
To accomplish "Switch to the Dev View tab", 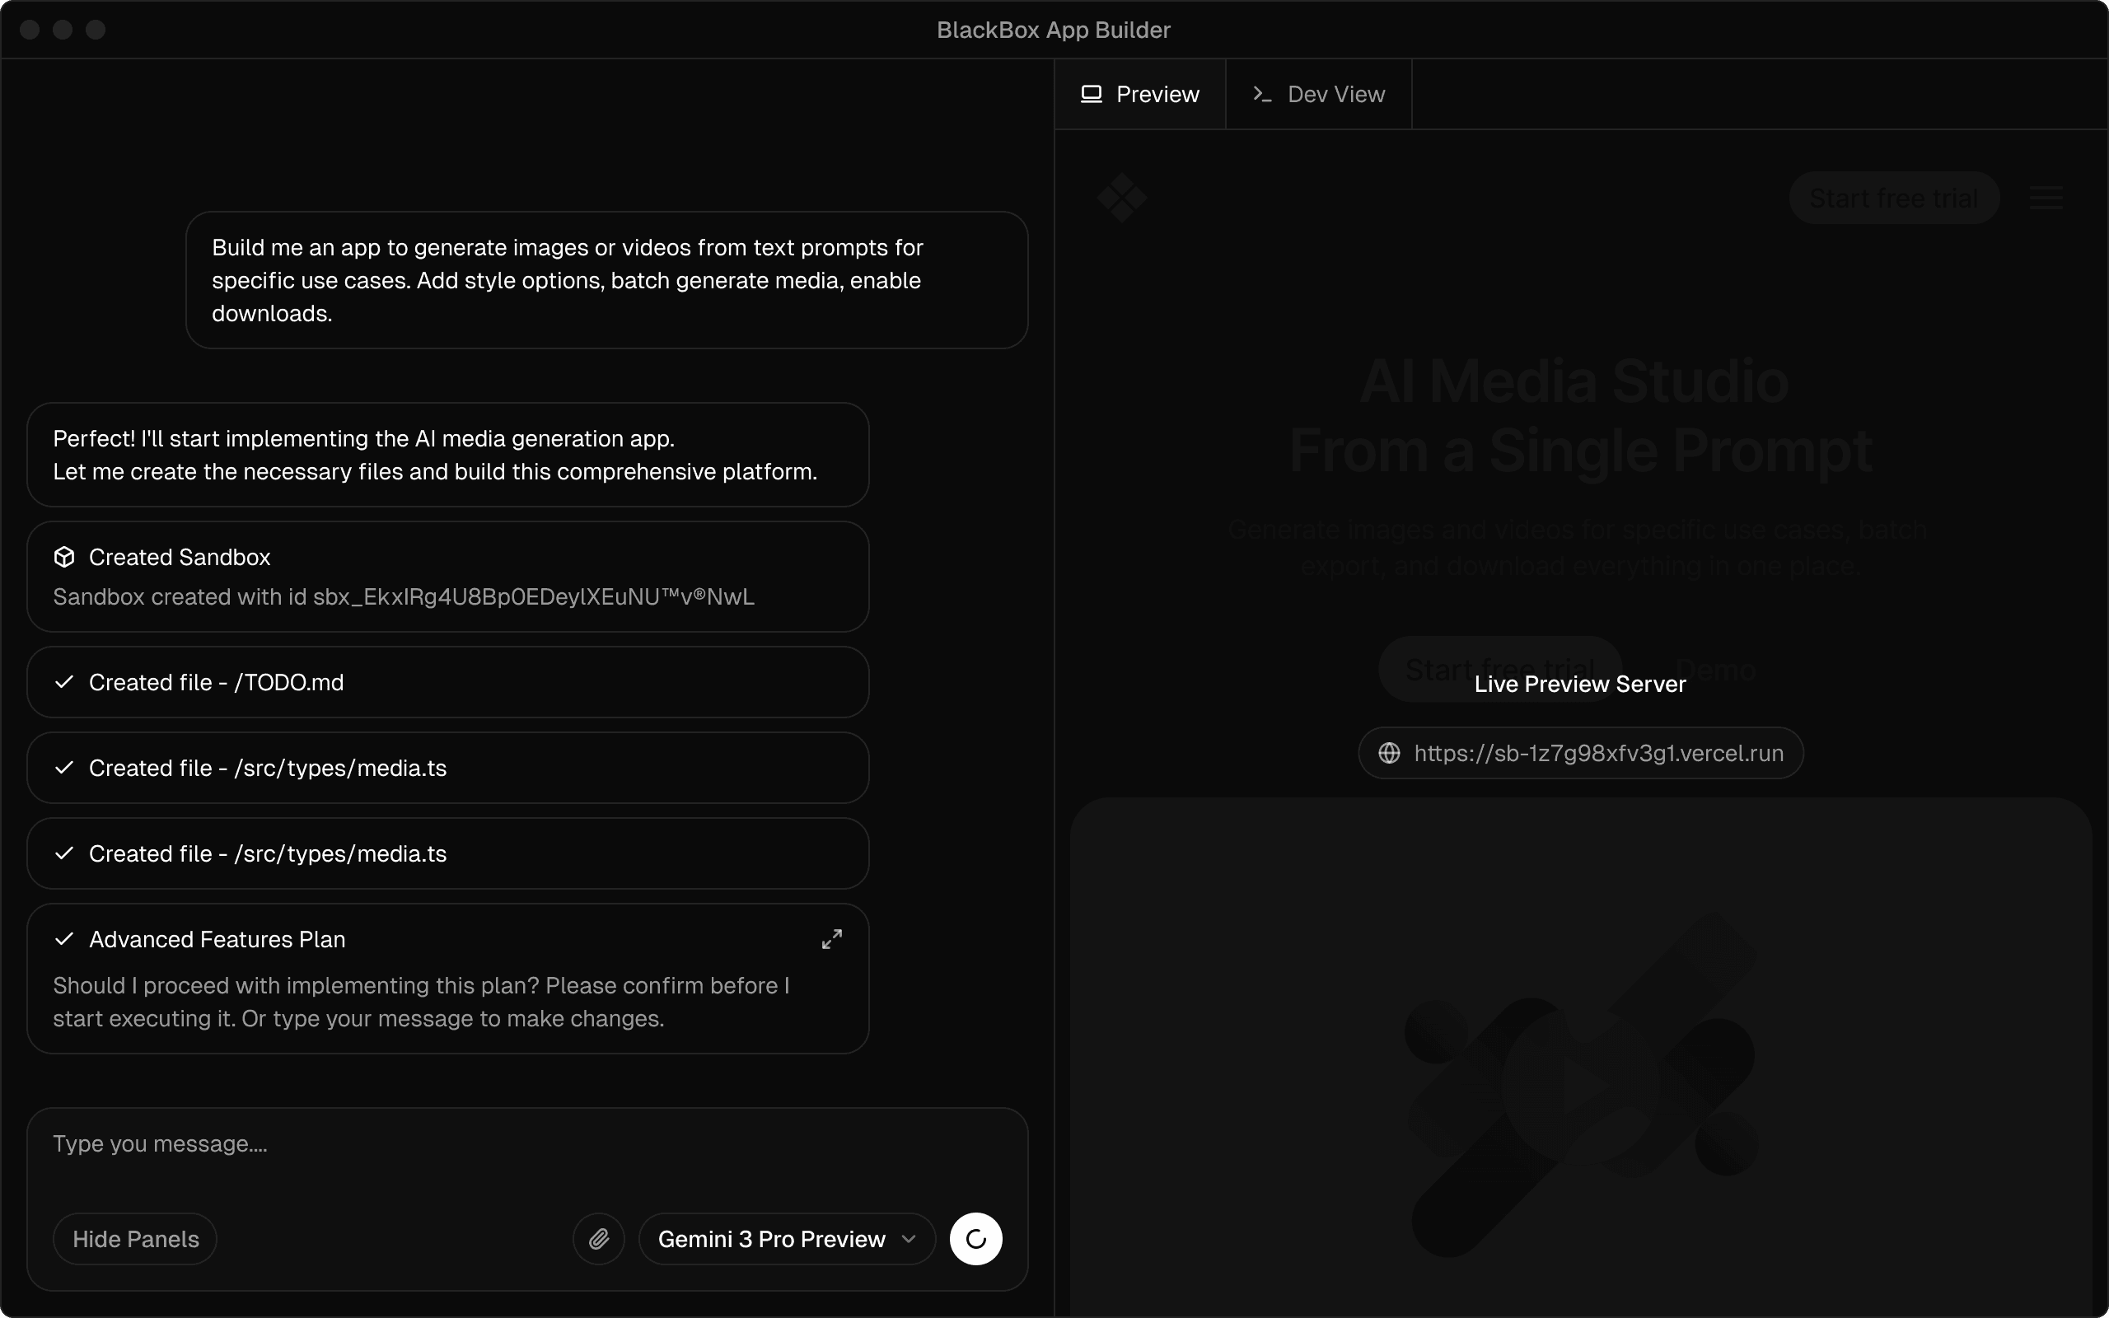I will (x=1317, y=94).
